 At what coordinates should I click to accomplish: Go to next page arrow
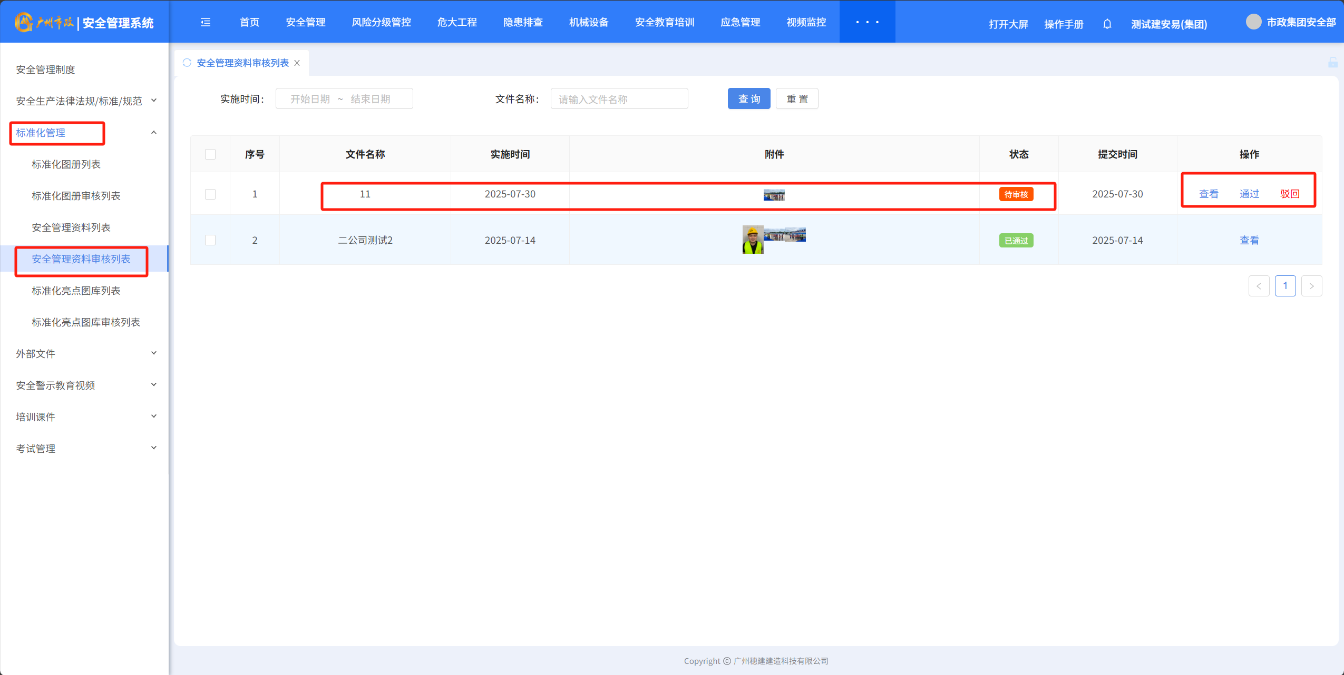1311,286
